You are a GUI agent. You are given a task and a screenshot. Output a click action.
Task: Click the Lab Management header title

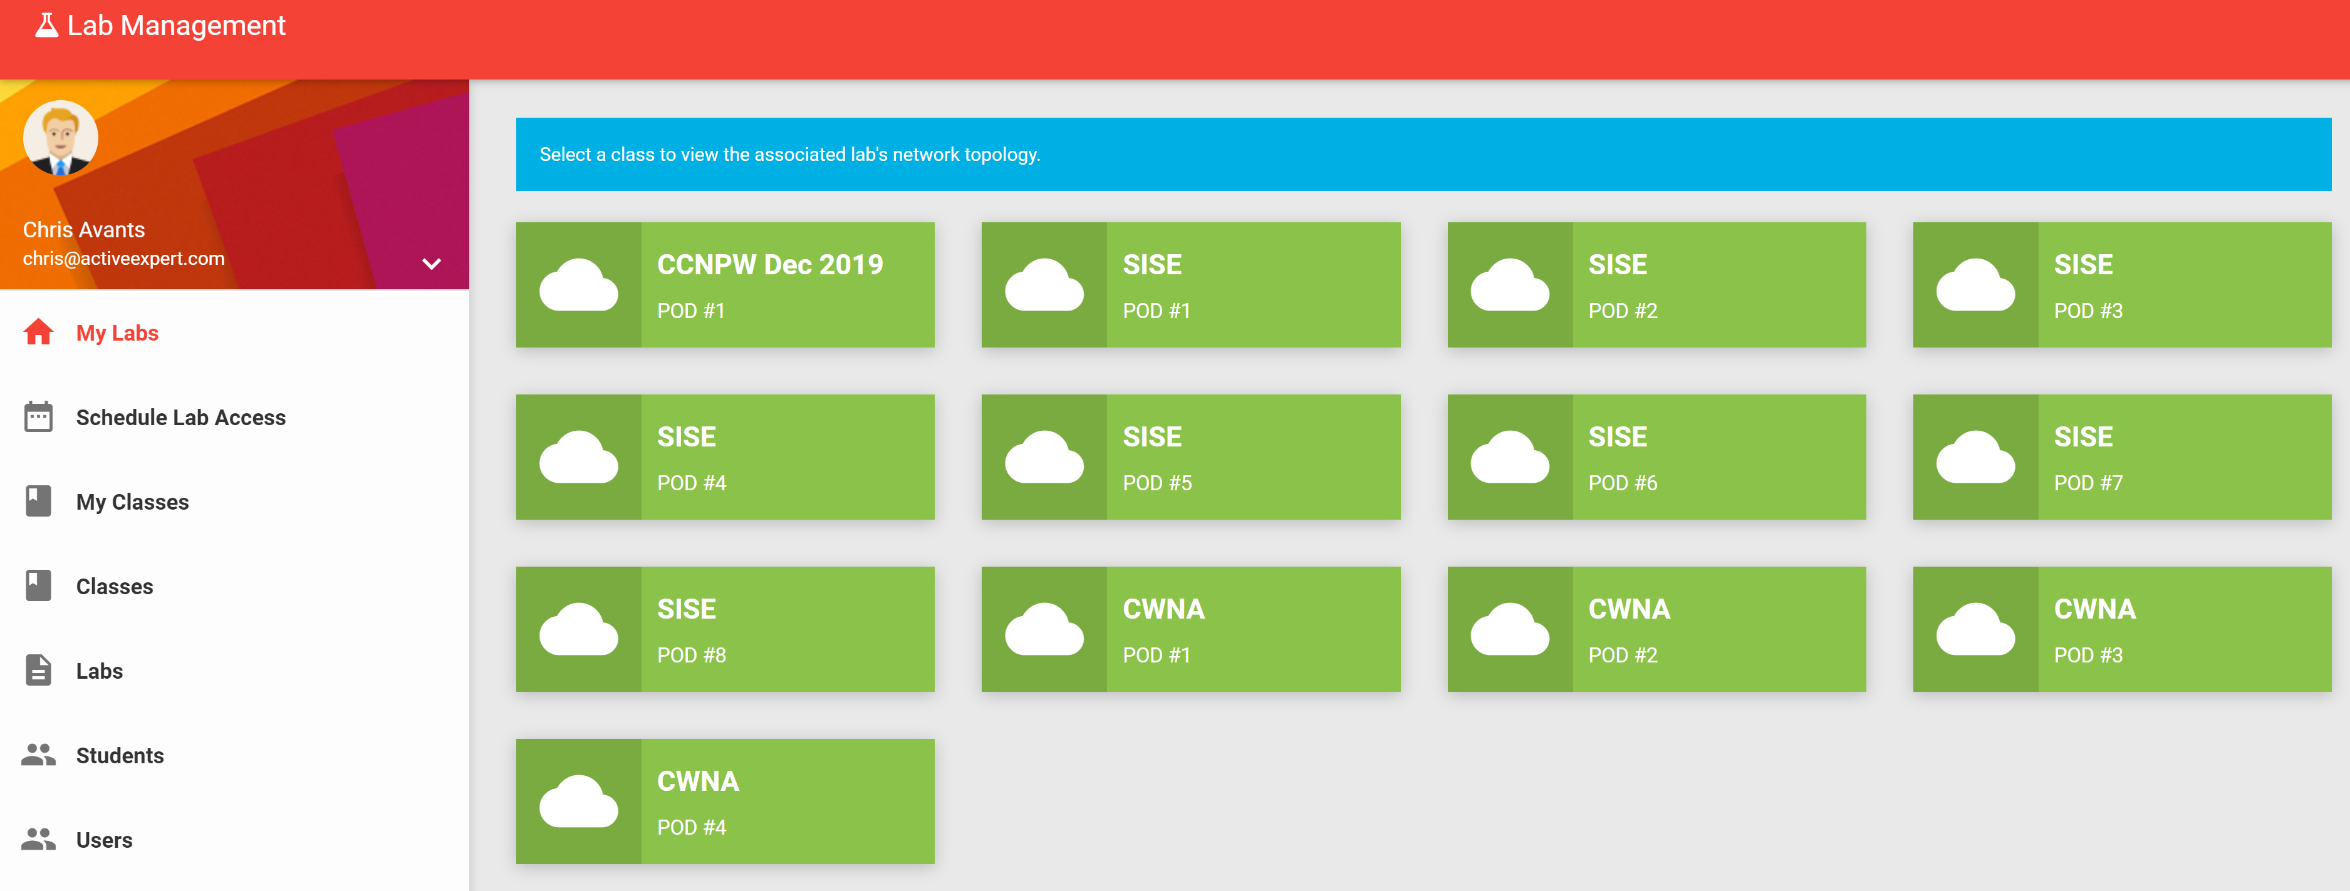coord(176,26)
